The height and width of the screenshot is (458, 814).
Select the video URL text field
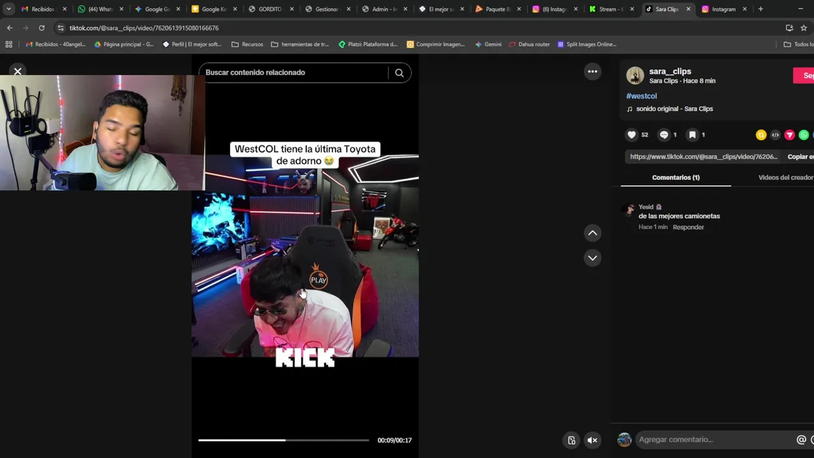click(x=703, y=156)
